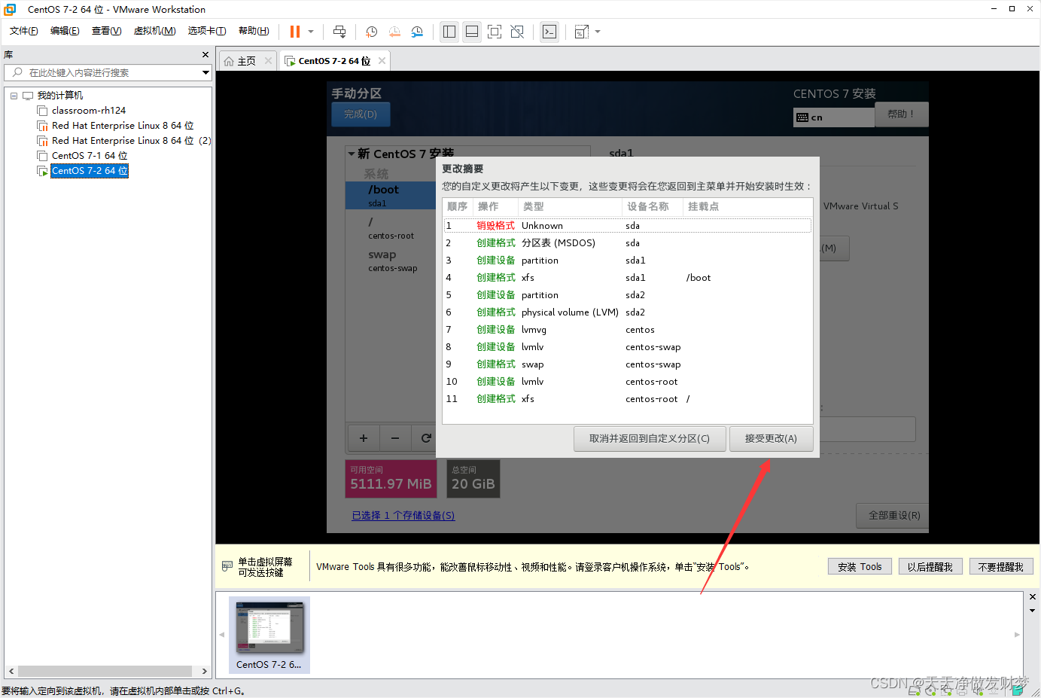This screenshot has height=698, width=1041.
Task: Select the swap centos-swap partition entry
Action: click(x=391, y=261)
